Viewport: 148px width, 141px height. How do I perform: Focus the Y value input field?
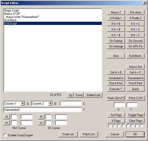pos(132,105)
